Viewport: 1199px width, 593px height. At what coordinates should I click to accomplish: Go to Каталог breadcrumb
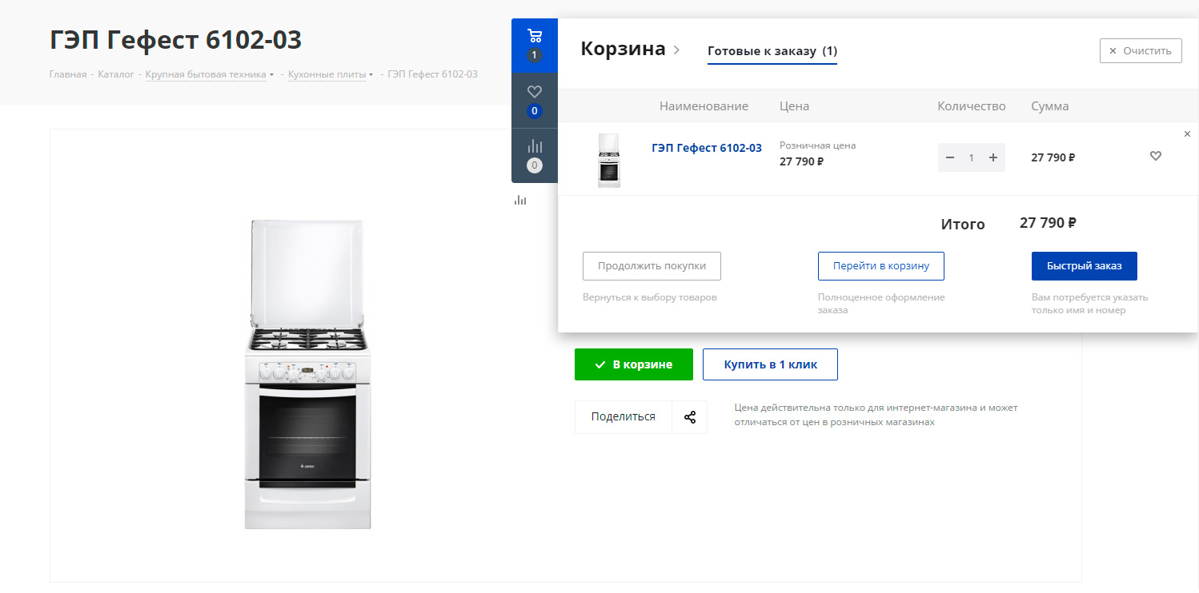tap(116, 74)
